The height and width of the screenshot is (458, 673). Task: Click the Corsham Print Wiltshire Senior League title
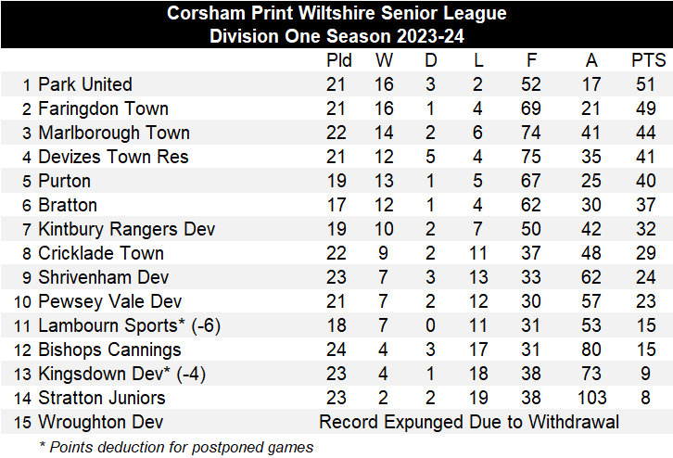pyautogui.click(x=336, y=14)
